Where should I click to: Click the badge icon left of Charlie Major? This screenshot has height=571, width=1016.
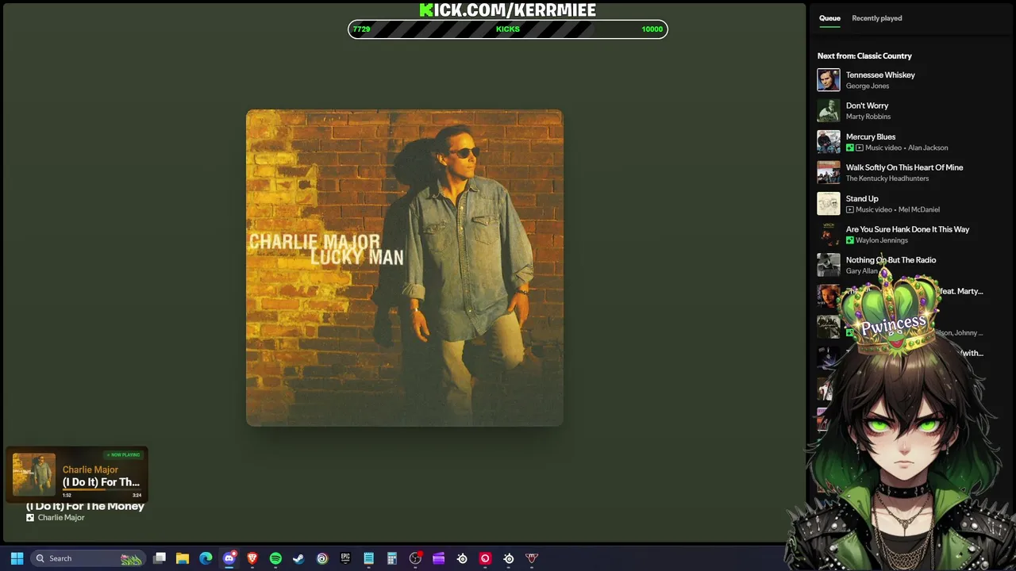point(30,518)
